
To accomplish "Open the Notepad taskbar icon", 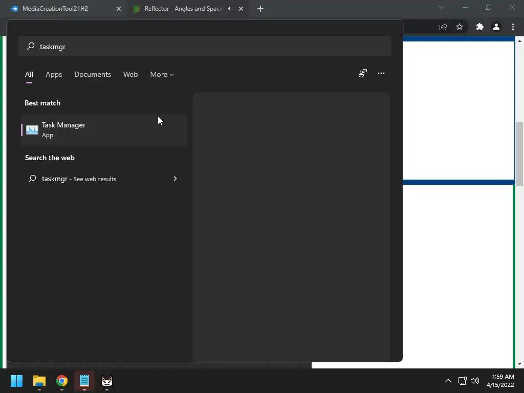I will pos(84,381).
